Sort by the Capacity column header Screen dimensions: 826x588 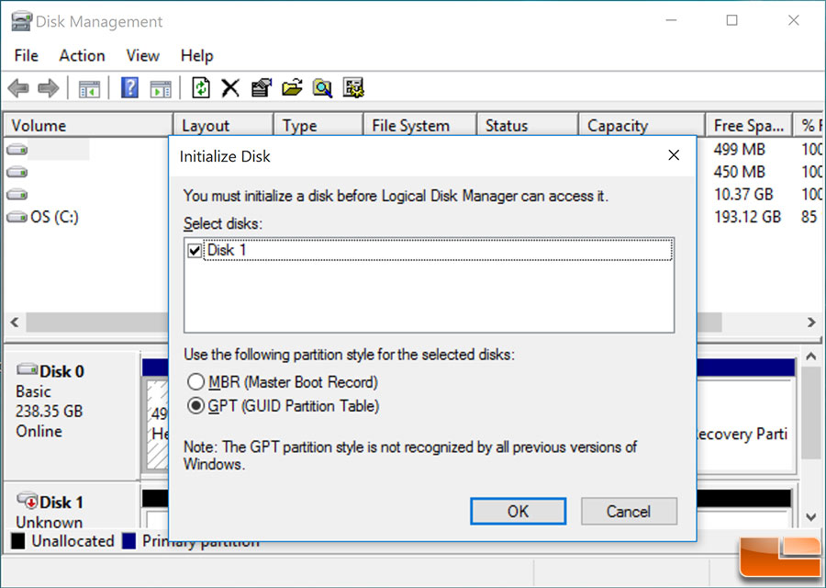pyautogui.click(x=642, y=126)
